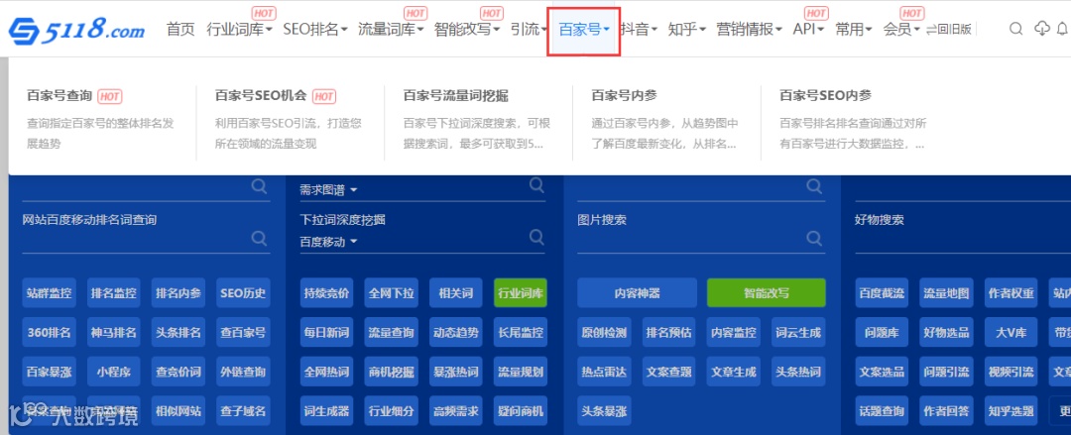Click the green 智能改写 button
Image resolution: width=1071 pixels, height=435 pixels.
pos(767,293)
